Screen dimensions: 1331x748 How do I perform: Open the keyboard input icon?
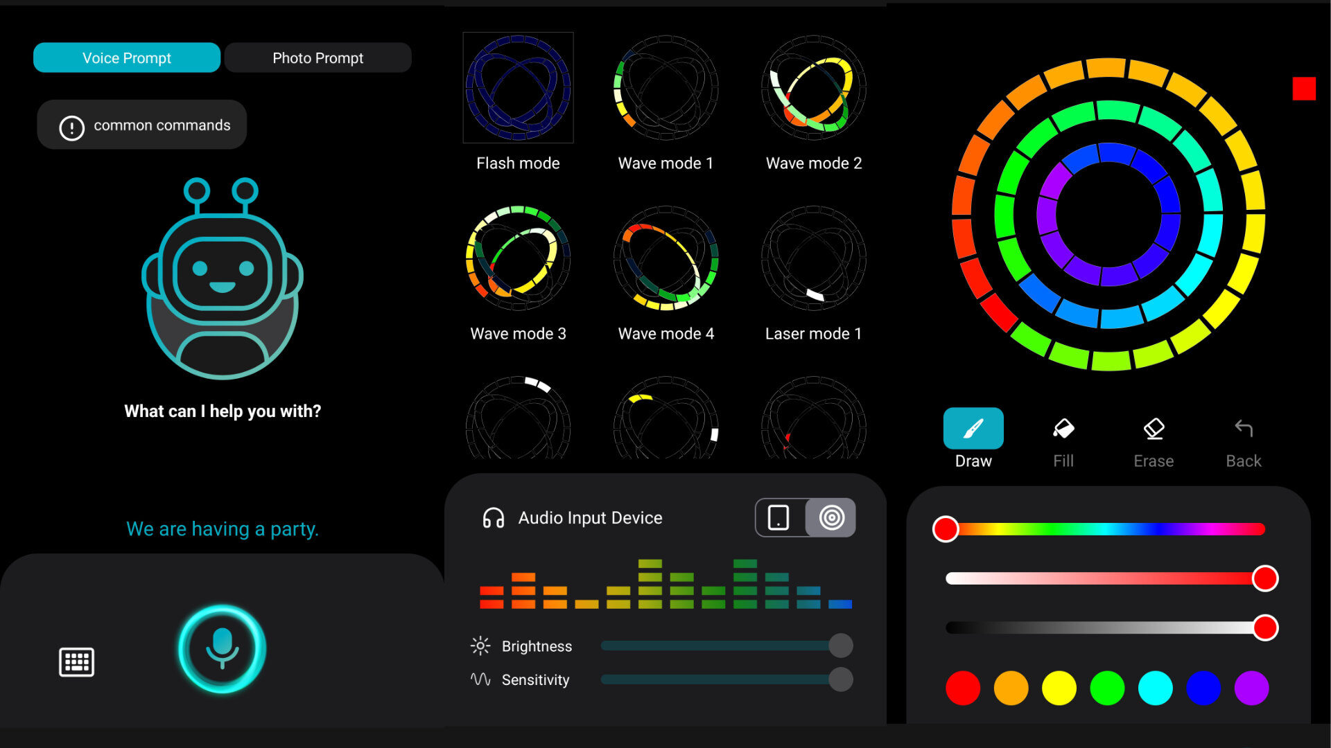(x=76, y=662)
